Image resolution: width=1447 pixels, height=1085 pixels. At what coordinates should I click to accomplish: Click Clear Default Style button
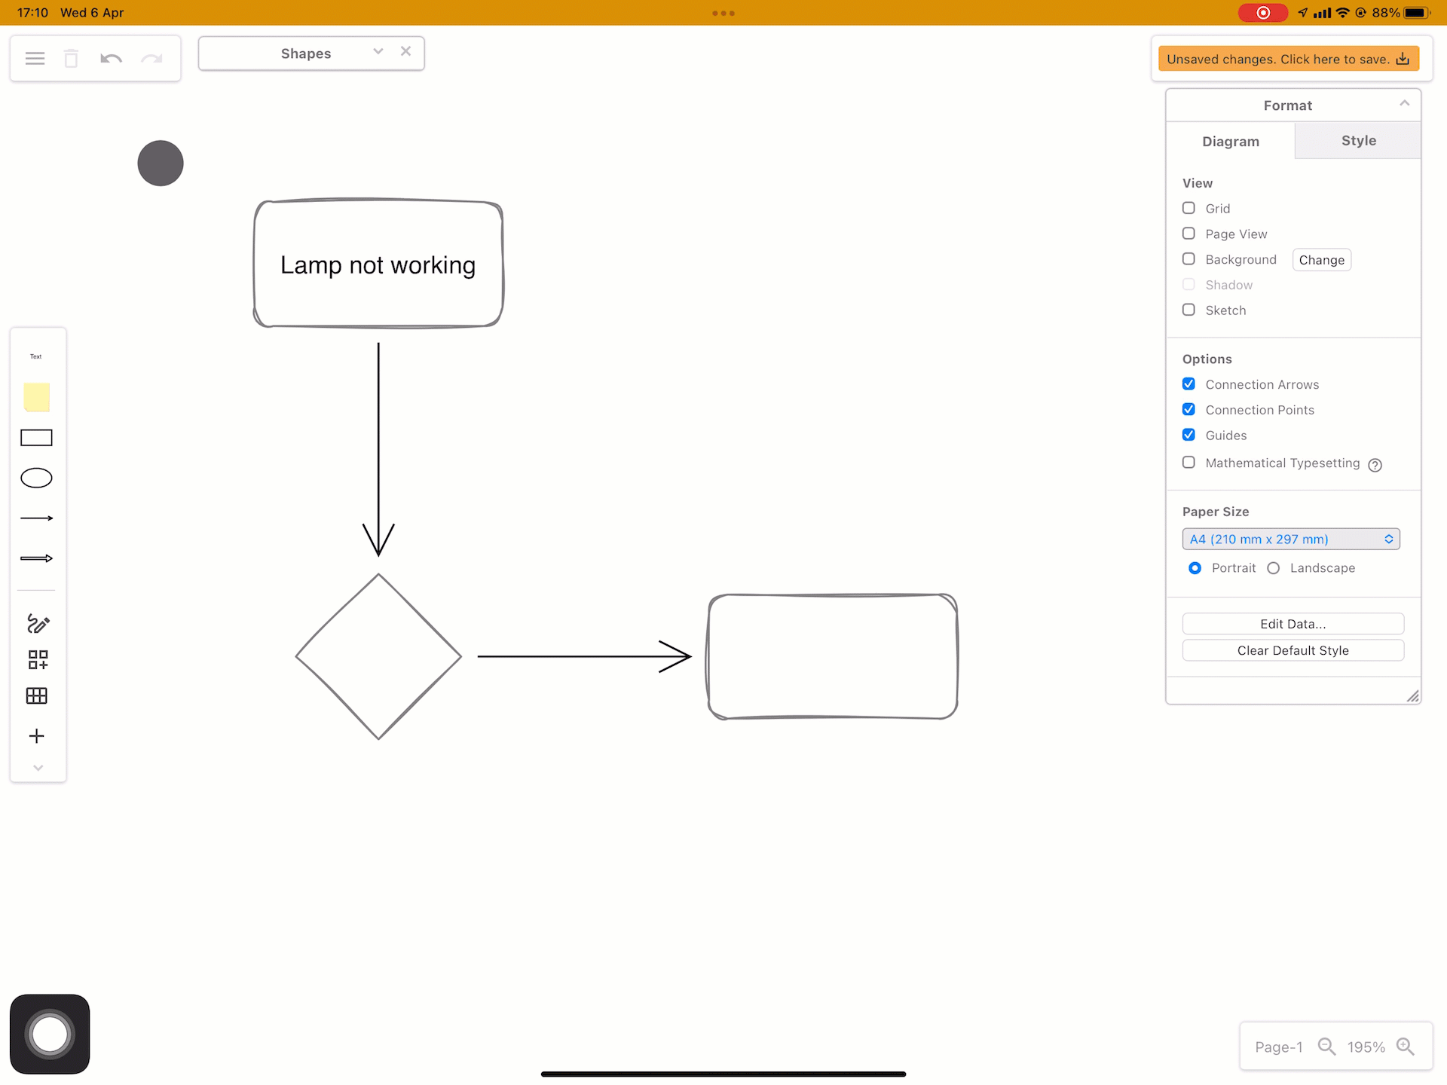click(x=1293, y=650)
